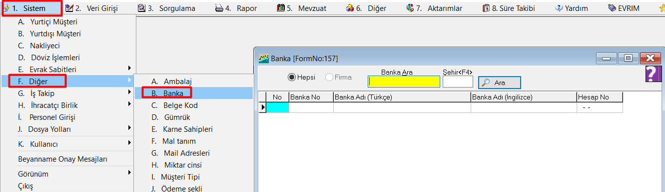665x192 pixels.
Task: Select the Hepsi radio button
Action: click(292, 77)
